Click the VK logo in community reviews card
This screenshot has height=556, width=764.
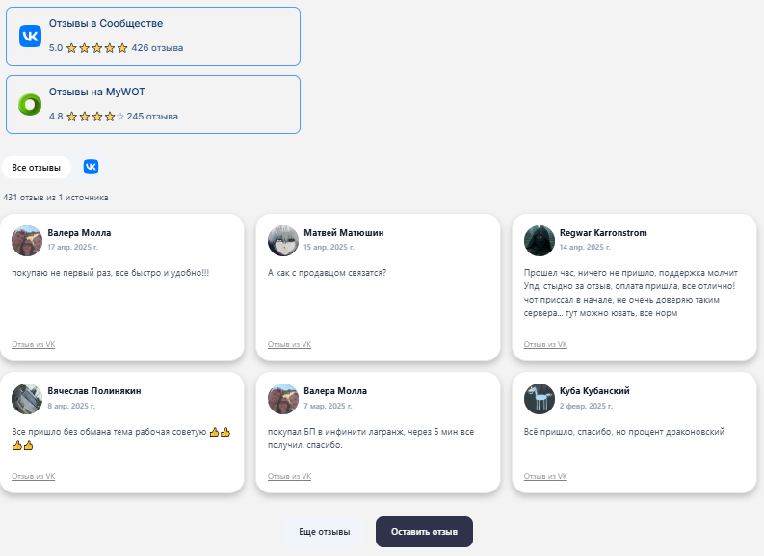click(30, 36)
